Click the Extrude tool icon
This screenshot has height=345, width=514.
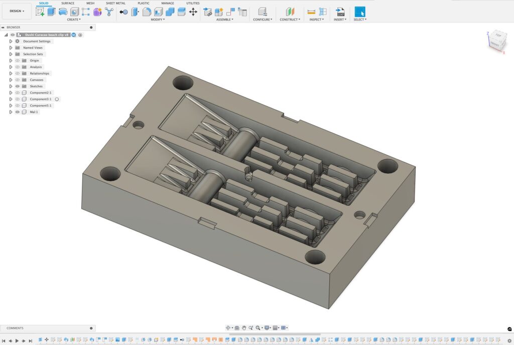pyautogui.click(x=52, y=12)
